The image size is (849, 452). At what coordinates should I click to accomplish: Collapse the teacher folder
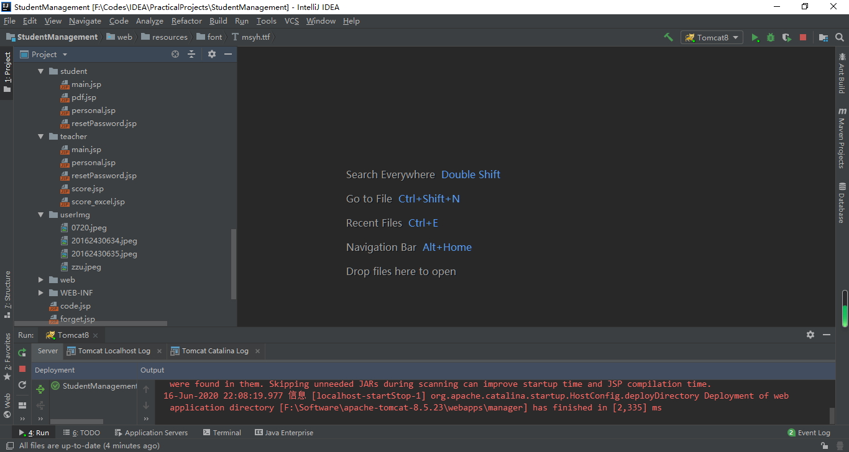(41, 137)
